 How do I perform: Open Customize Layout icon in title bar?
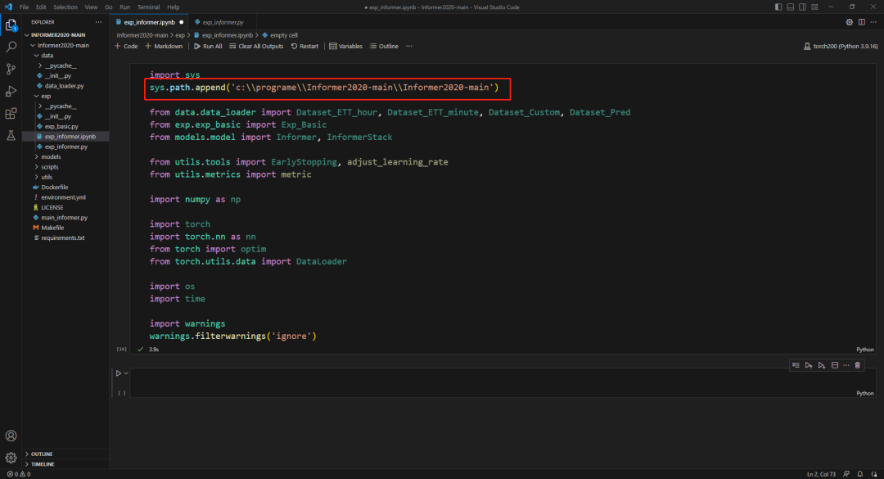814,7
